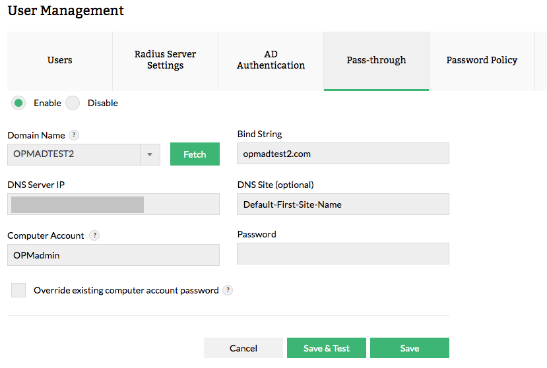The image size is (547, 368).
Task: Click the OPMADTEST2 domain combo box
Action: (x=74, y=154)
